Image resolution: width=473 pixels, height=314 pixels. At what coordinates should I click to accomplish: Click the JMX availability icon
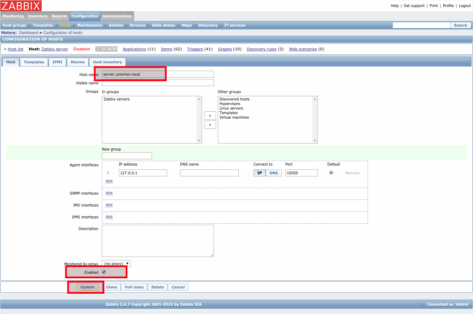pos(109,49)
